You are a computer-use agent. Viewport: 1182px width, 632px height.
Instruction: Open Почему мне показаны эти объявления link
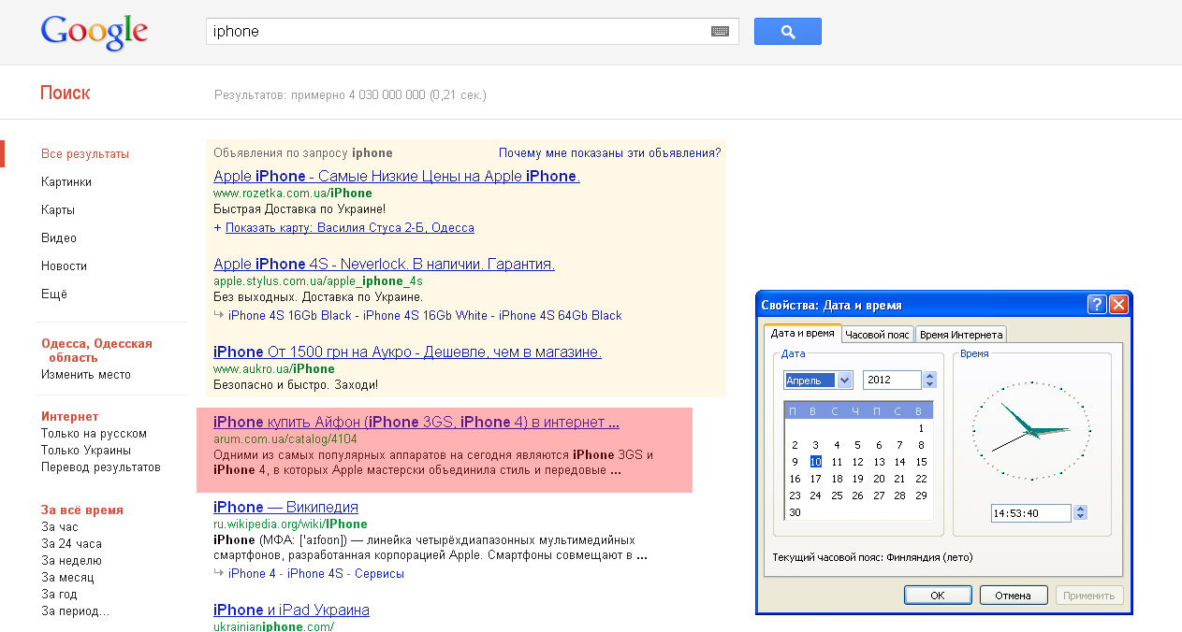(x=609, y=152)
